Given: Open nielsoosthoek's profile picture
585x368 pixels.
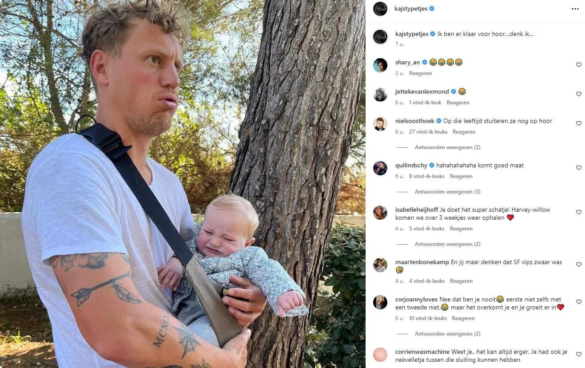Looking at the screenshot, I should click(x=380, y=124).
